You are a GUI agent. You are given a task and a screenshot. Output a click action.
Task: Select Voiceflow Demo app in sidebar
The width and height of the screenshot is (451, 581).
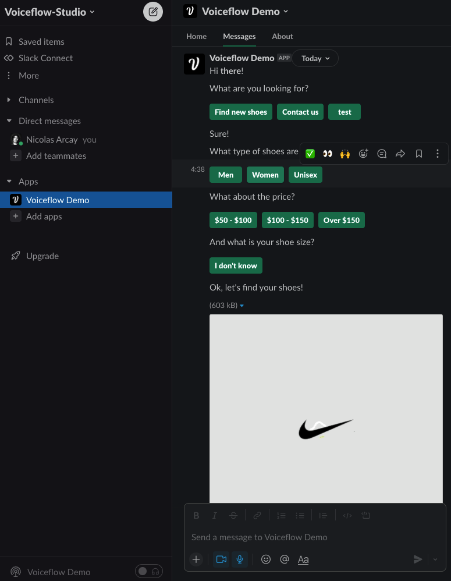(86, 200)
